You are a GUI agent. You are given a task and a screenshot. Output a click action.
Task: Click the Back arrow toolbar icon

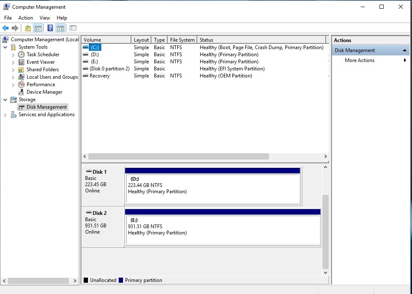(5, 28)
